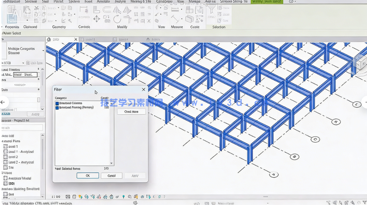The image size is (367, 205).
Task: Open the view scale dropdown in view bar
Action: click(56, 197)
